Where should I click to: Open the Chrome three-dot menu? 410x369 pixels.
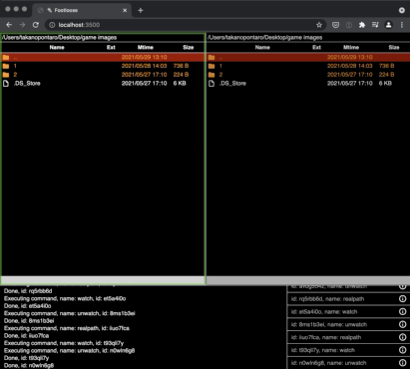tap(402, 25)
